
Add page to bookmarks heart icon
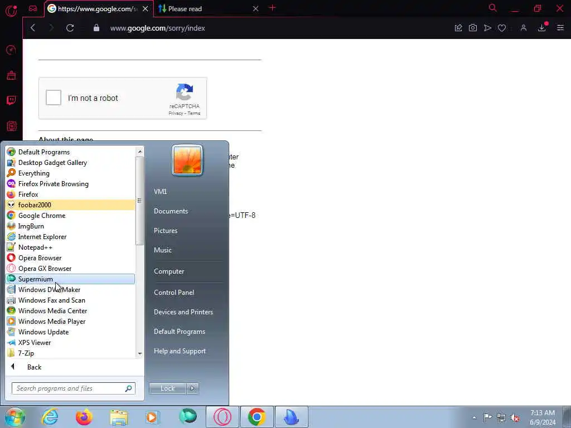tap(502, 28)
